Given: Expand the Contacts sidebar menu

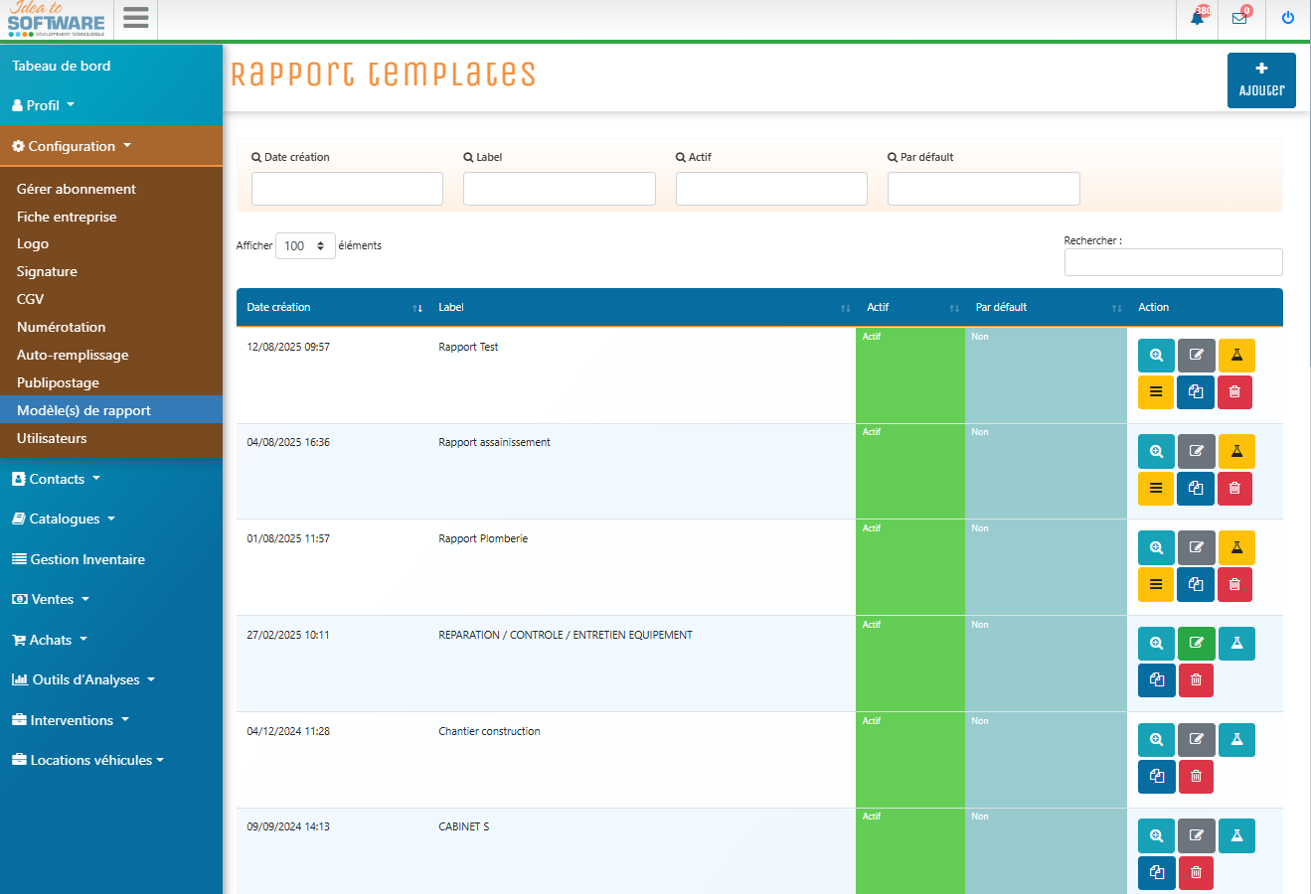Looking at the screenshot, I should [x=58, y=479].
